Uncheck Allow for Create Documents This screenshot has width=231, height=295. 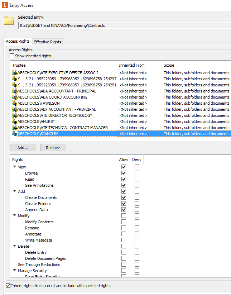[124, 198]
